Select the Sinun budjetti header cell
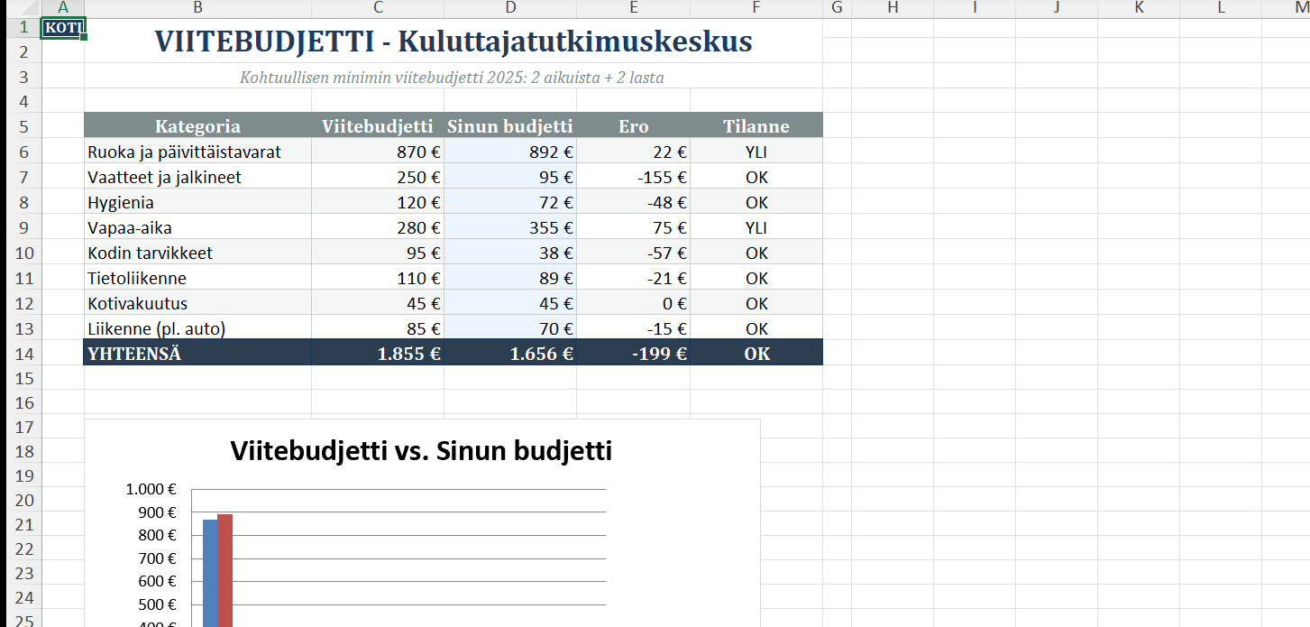This screenshot has width=1310, height=627. pos(510,126)
